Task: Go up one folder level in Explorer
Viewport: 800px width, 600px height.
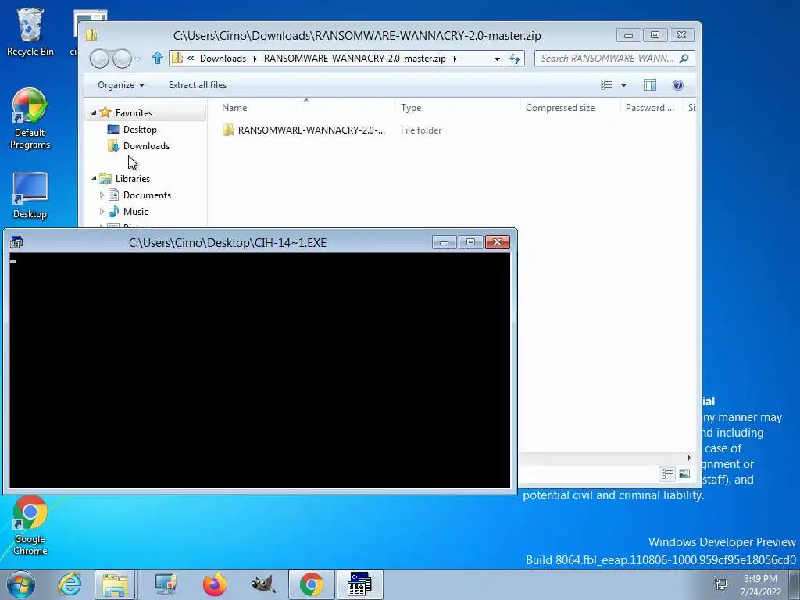Action: click(158, 58)
